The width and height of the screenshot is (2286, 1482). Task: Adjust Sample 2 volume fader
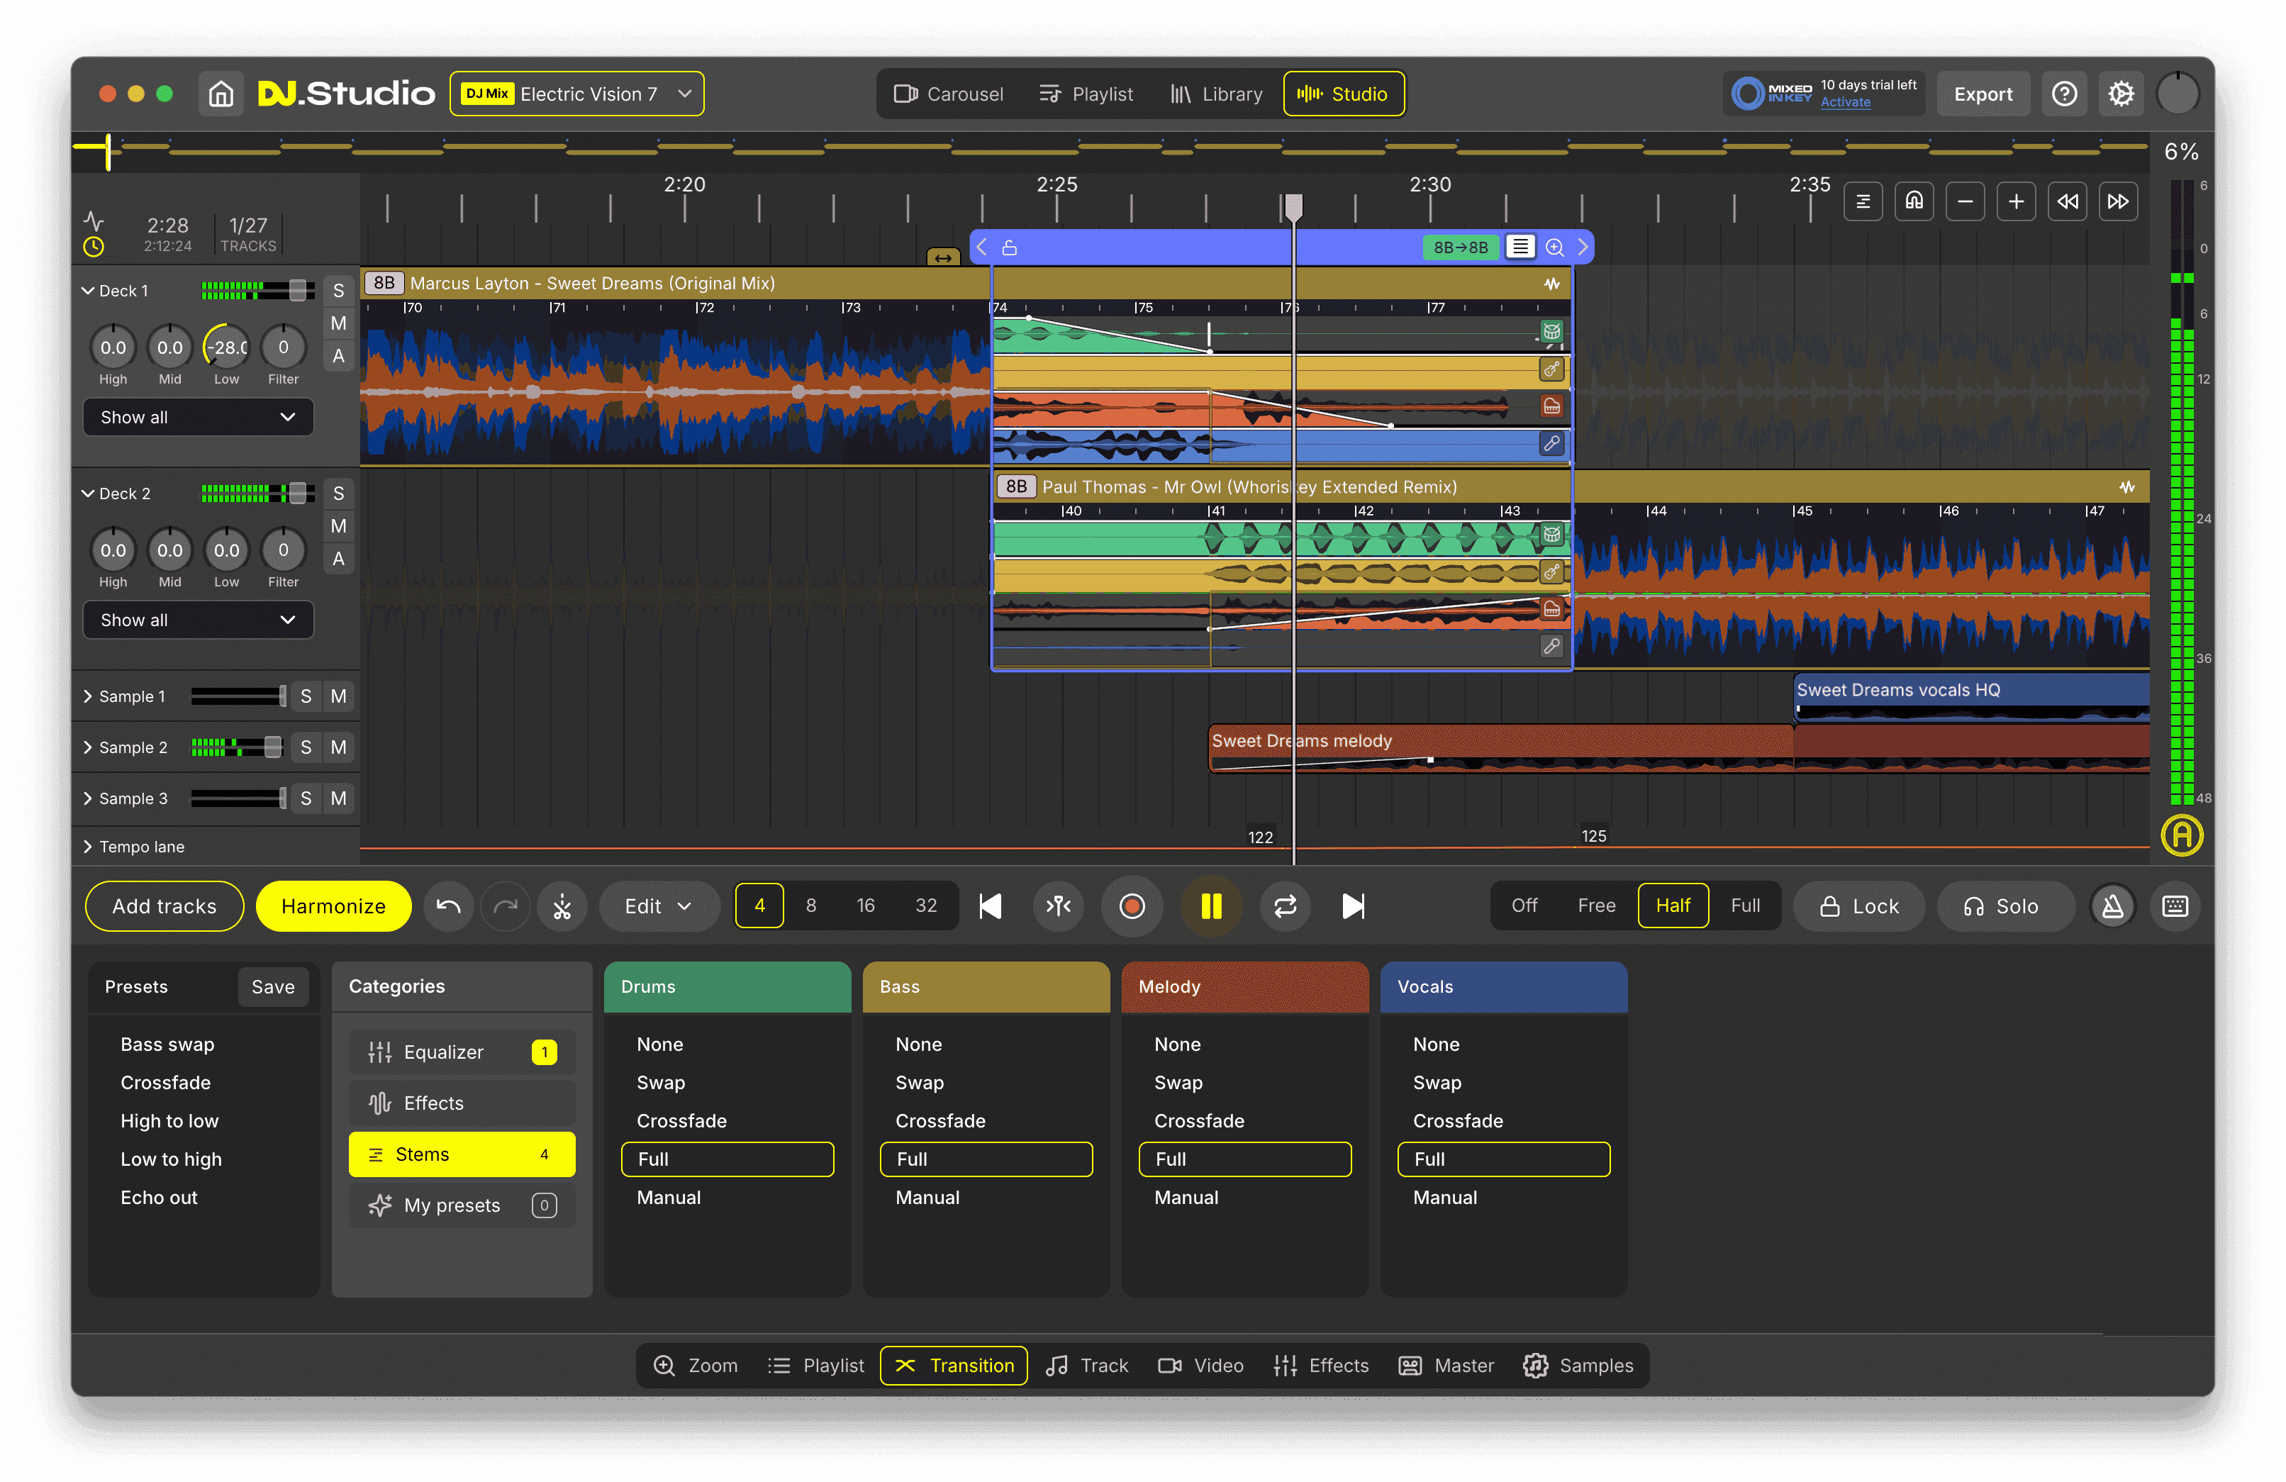point(274,747)
